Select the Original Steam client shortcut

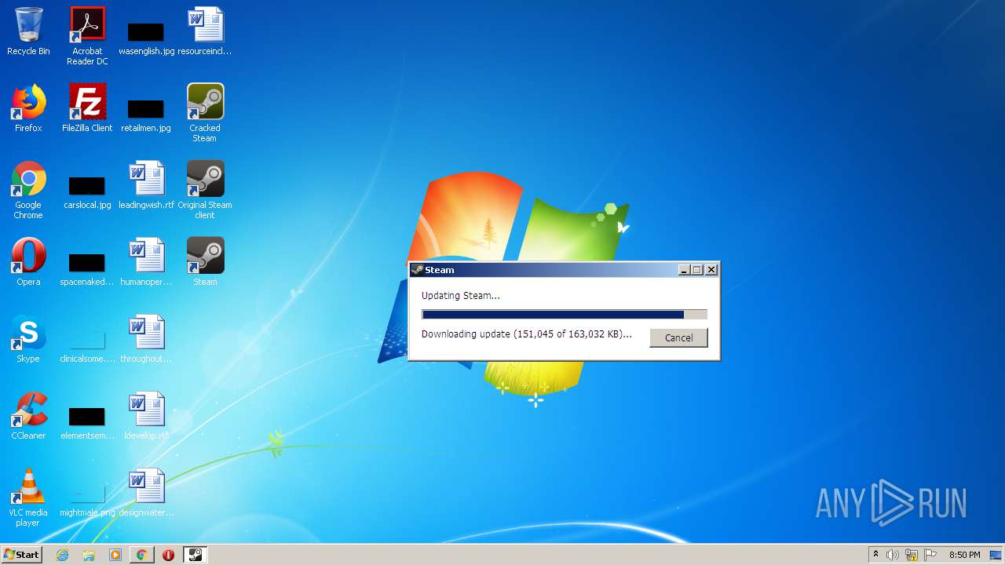[x=205, y=190]
